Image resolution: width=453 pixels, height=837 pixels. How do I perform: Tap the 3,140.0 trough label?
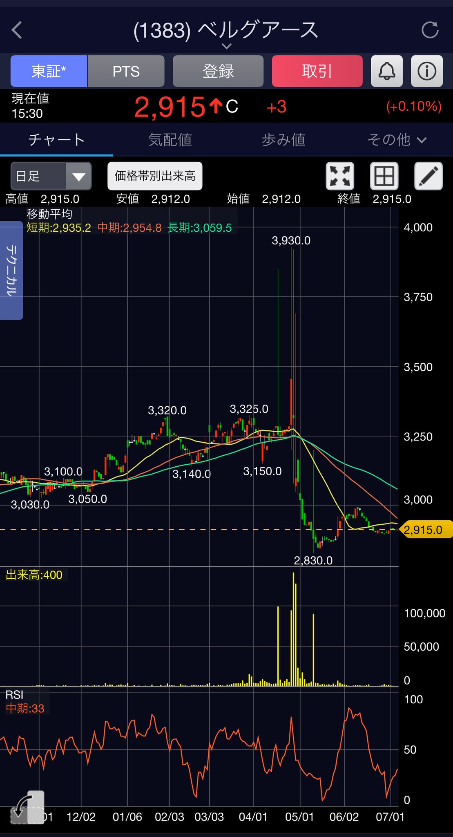[x=191, y=474]
